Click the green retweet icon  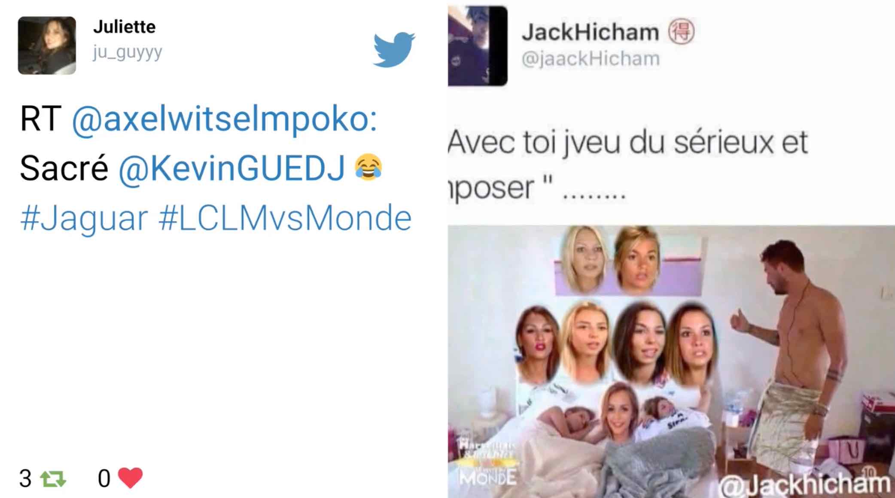53,479
